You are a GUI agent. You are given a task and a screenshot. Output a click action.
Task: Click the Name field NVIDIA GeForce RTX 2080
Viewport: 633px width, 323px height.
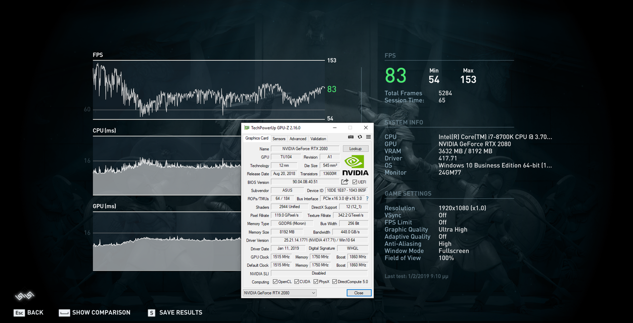point(305,149)
